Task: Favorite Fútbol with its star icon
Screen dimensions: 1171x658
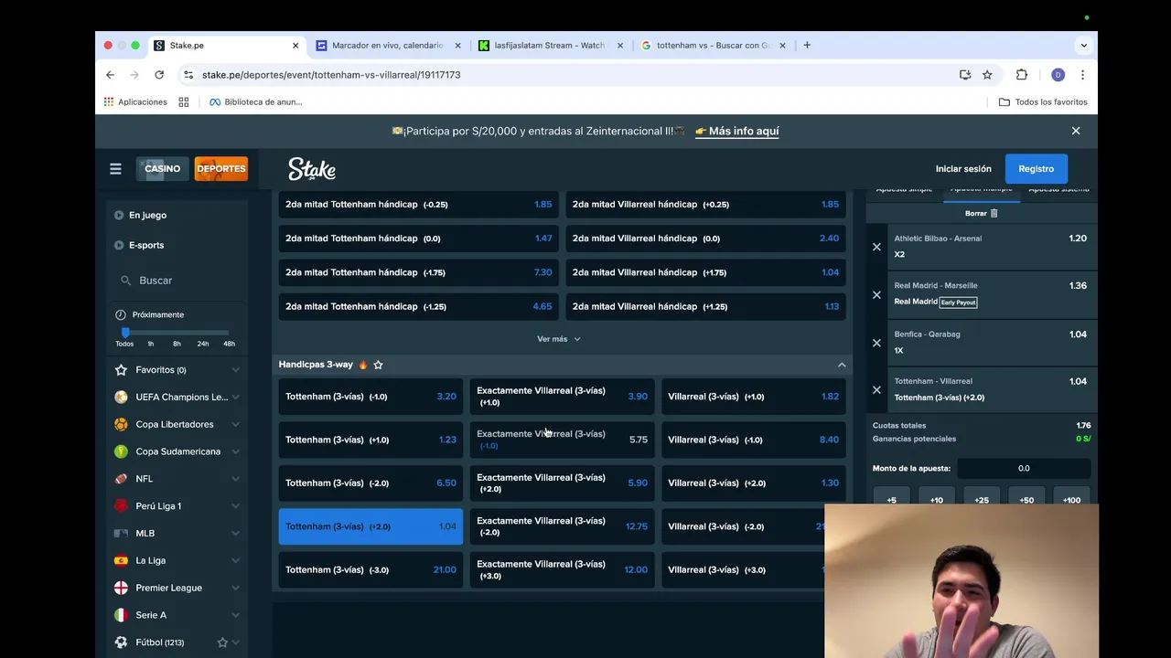Action: 222,642
